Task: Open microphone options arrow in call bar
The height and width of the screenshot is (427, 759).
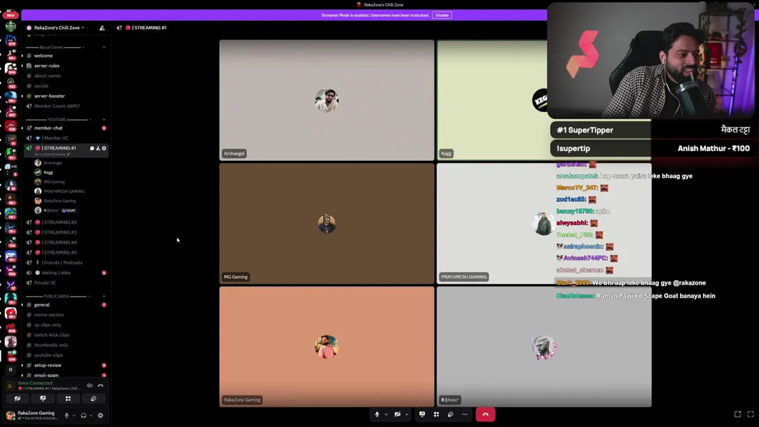Action: 386,415
